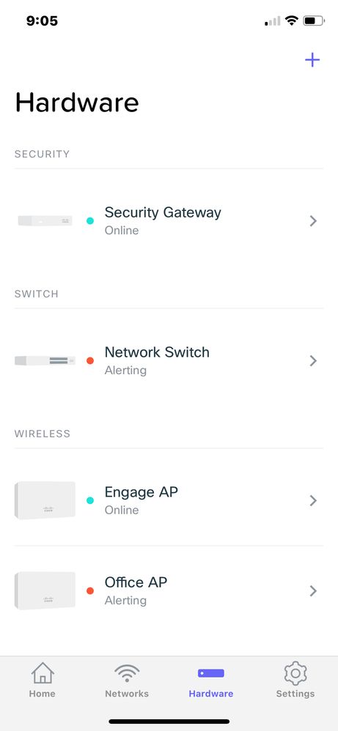The image size is (338, 731).
Task: Click the red alert dot for Network Switch
Action: (90, 361)
